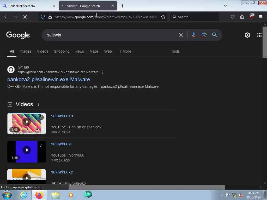Search by image with Google Lens

click(204, 35)
